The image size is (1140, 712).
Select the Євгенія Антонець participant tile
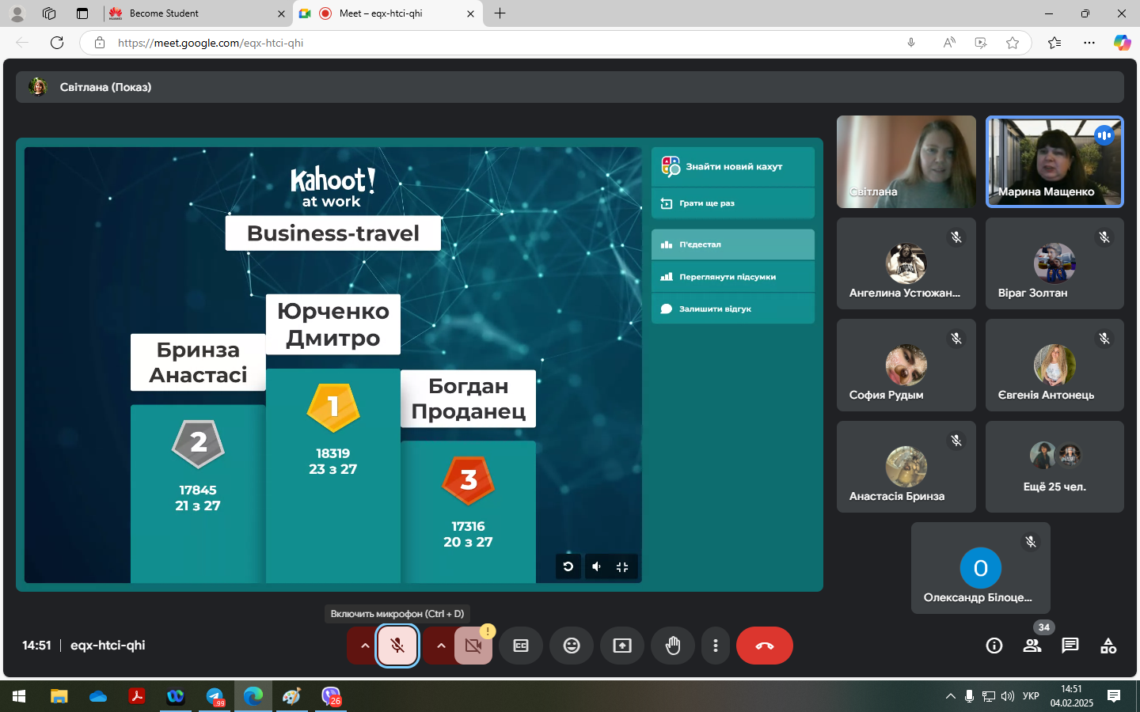pyautogui.click(x=1054, y=365)
